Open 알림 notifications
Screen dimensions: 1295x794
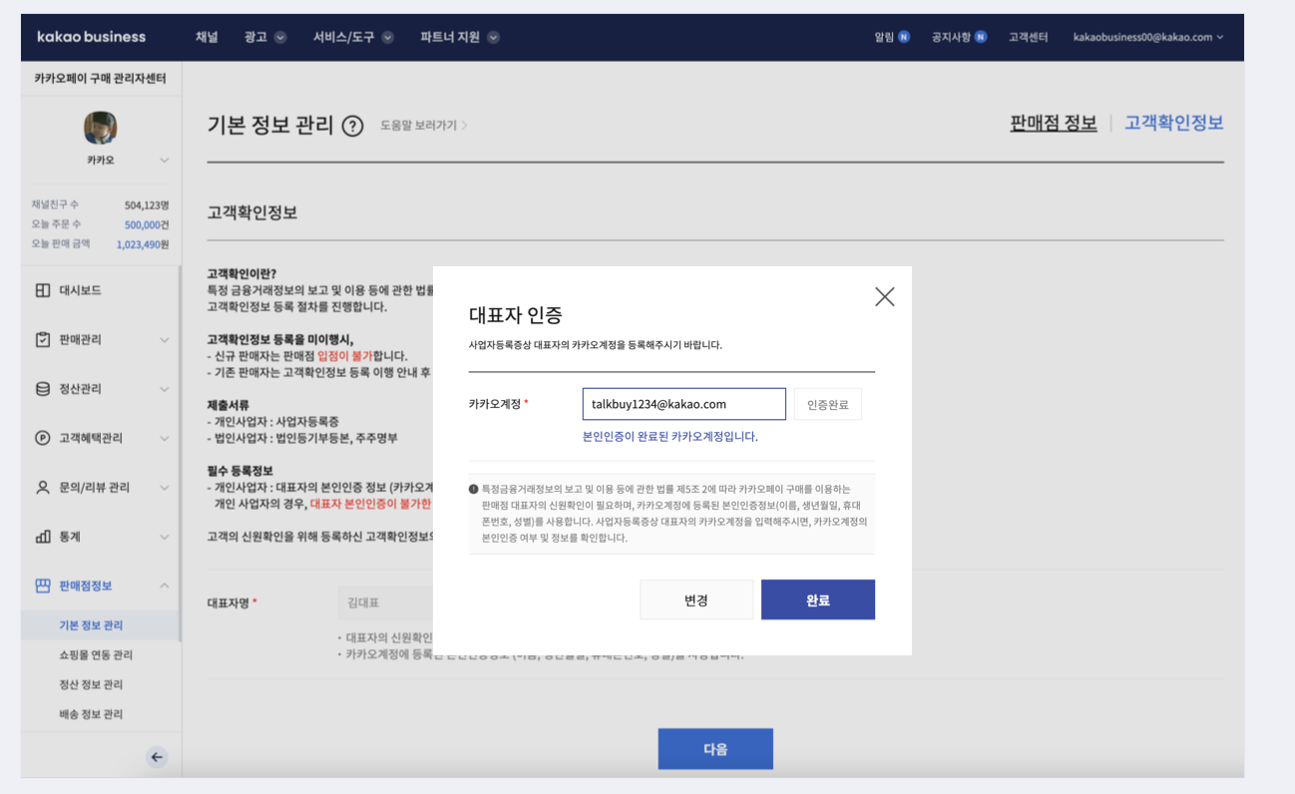(892, 37)
